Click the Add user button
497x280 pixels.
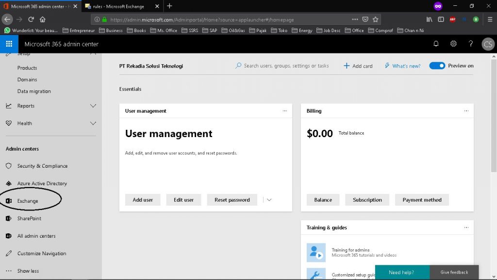click(x=143, y=200)
